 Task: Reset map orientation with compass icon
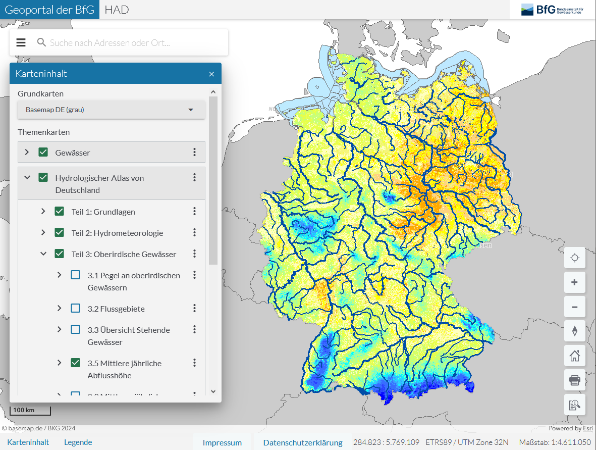(574, 331)
